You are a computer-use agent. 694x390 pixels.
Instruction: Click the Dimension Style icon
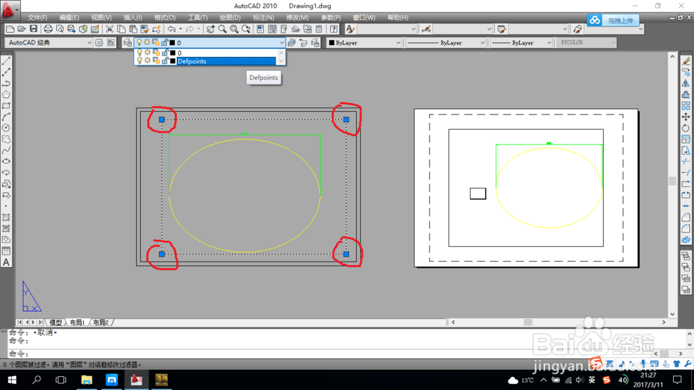426,29
